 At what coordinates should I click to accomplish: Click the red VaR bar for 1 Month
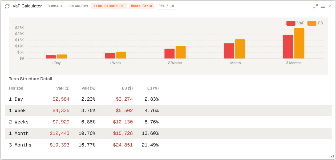(229, 51)
